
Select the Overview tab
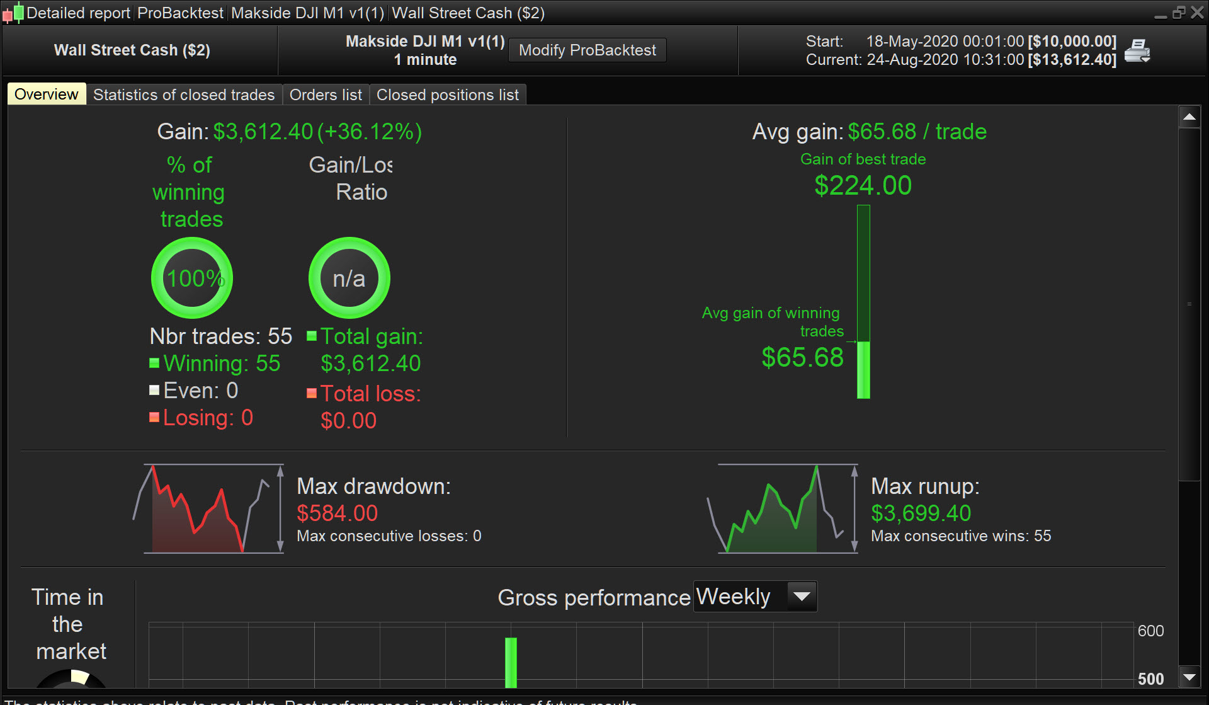(x=47, y=95)
